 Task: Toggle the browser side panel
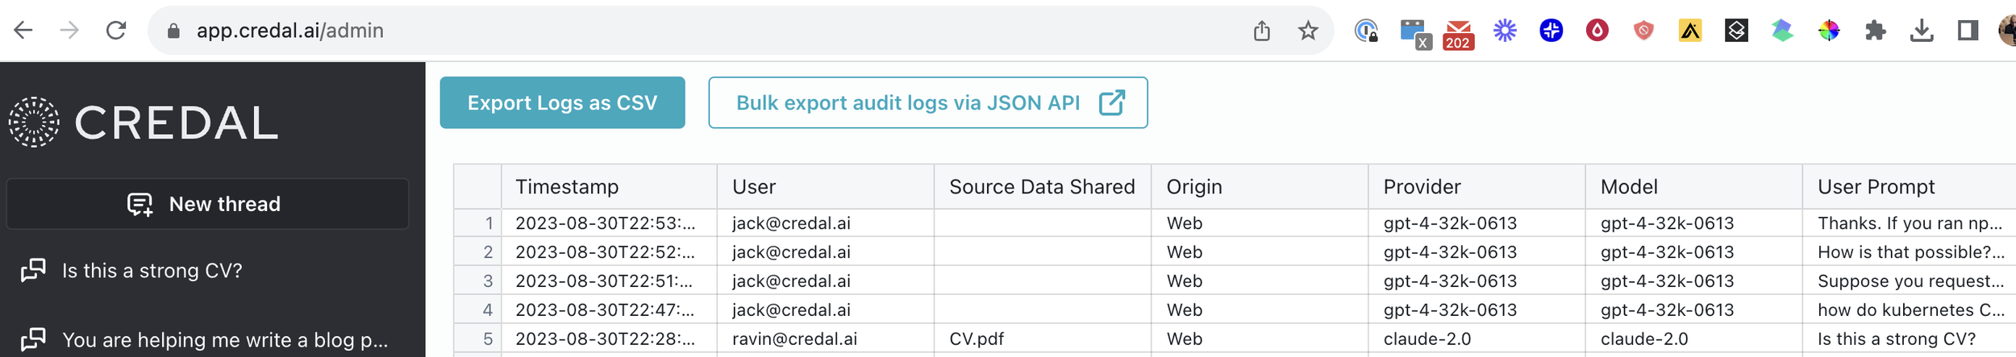[1968, 31]
